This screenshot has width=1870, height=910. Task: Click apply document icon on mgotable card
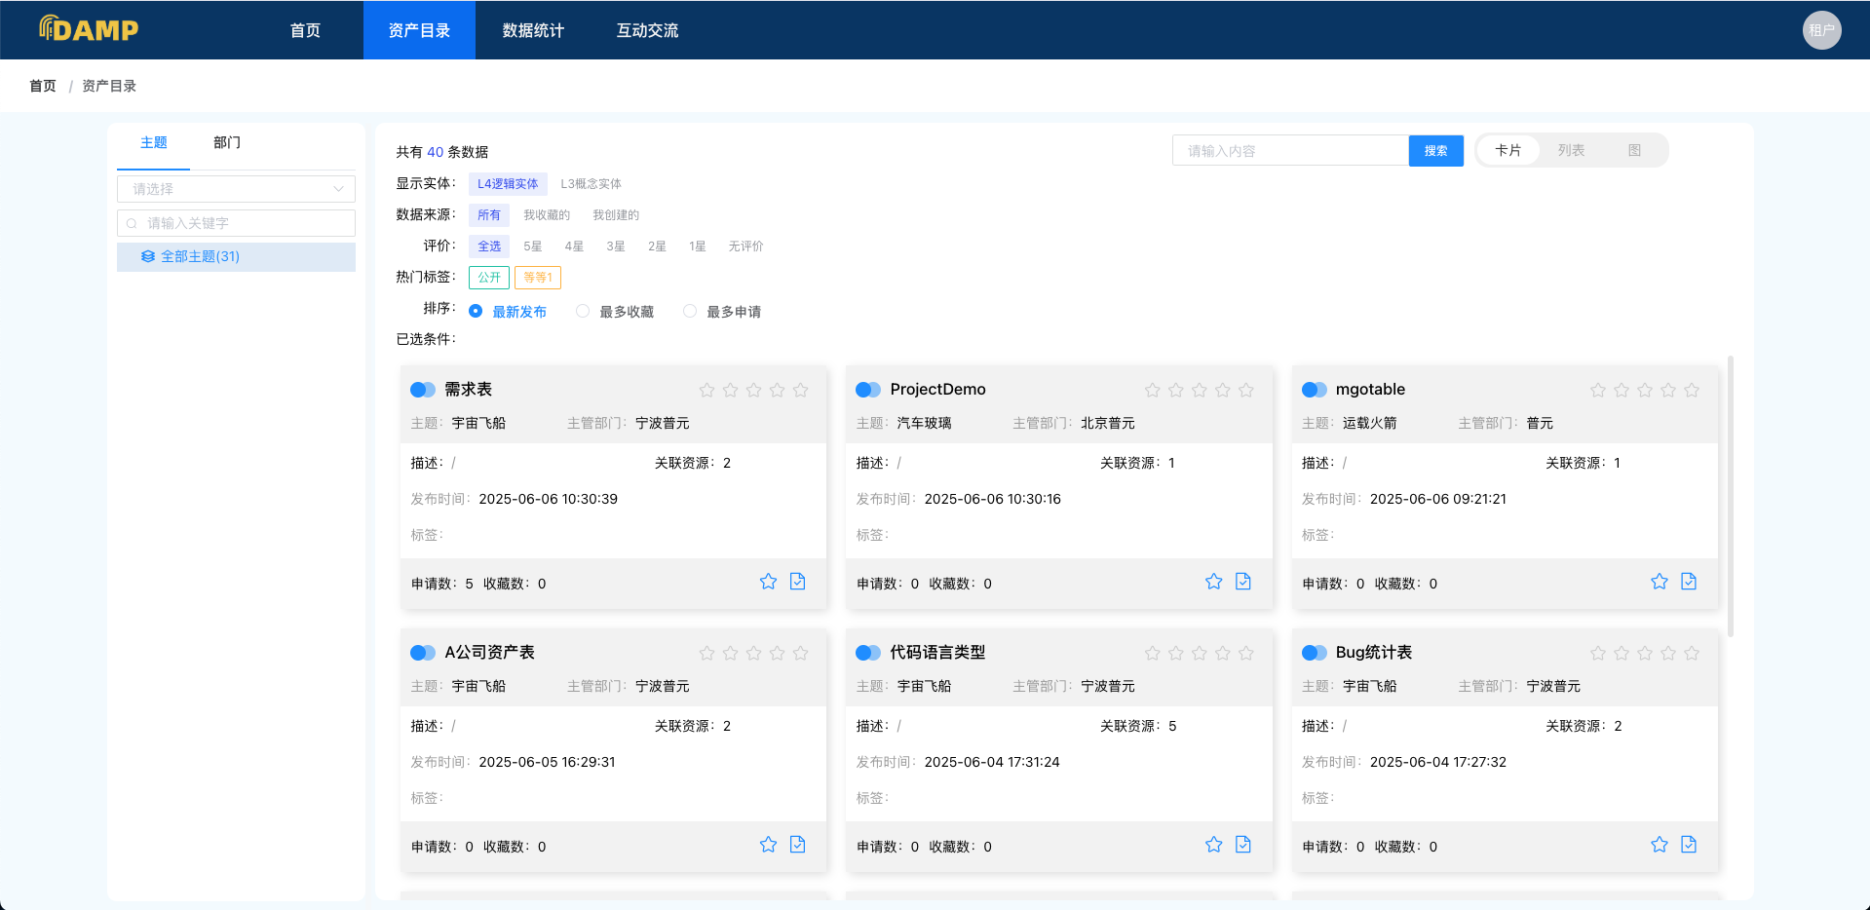(1689, 582)
